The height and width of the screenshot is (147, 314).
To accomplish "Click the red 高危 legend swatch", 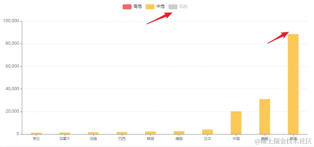I will pyautogui.click(x=127, y=6).
